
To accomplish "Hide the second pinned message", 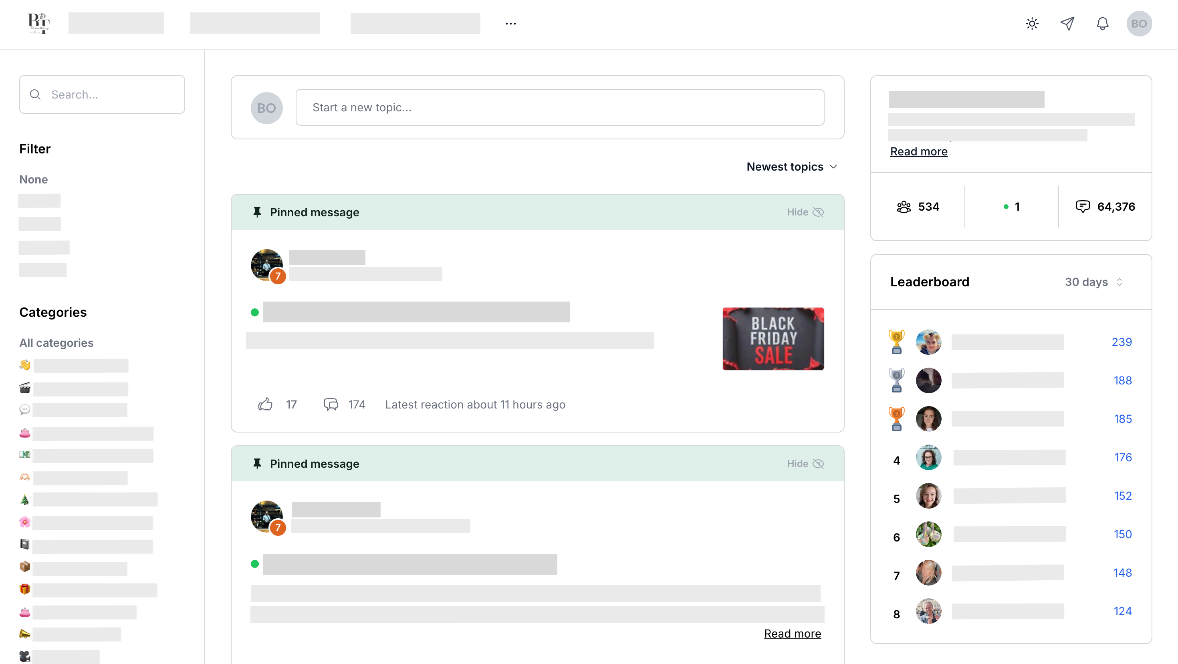I will (x=805, y=463).
